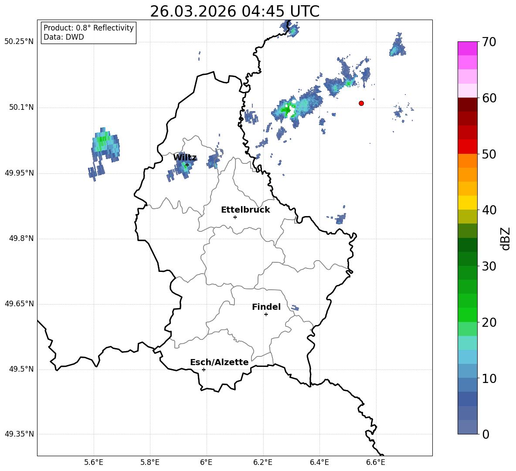Click the 5.8°E longitude label
516x471 pixels.
pyautogui.click(x=150, y=463)
